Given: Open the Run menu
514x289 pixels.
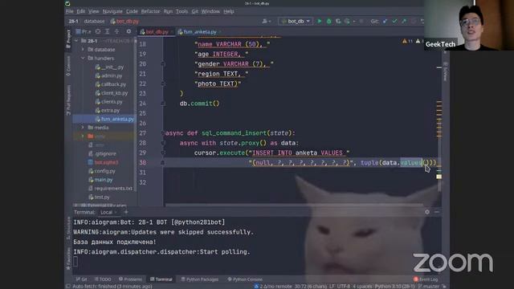Looking at the screenshot, I should click(168, 11).
